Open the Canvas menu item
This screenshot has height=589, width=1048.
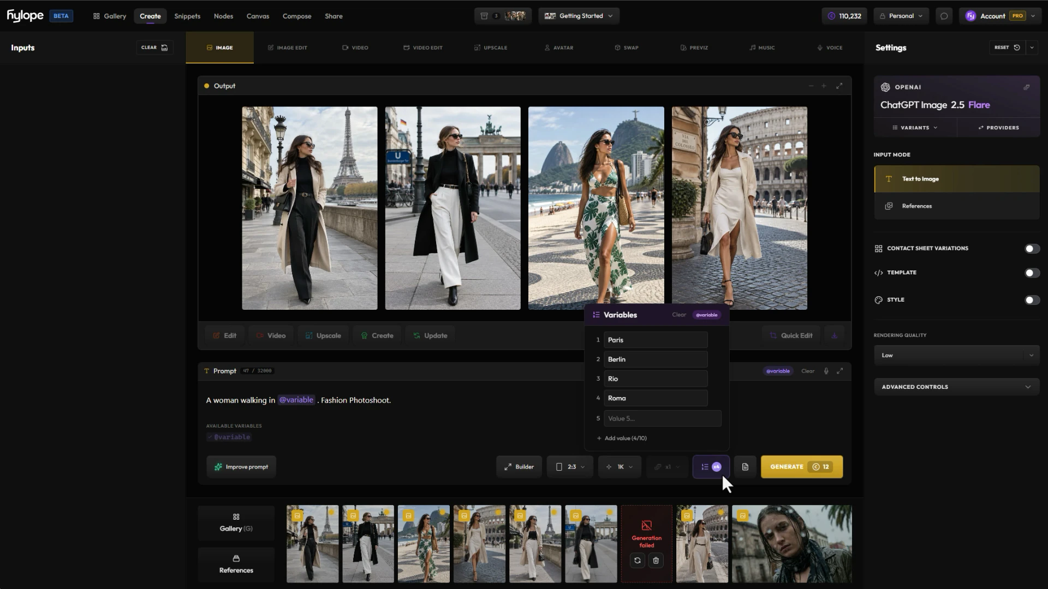click(x=258, y=16)
